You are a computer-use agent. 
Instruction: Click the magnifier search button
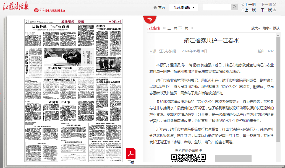coord(234,7)
